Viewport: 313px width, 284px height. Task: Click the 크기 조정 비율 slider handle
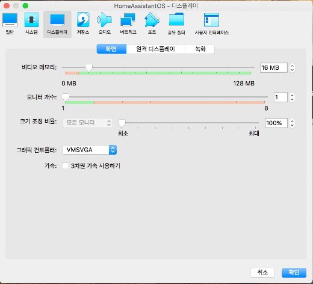(122, 123)
